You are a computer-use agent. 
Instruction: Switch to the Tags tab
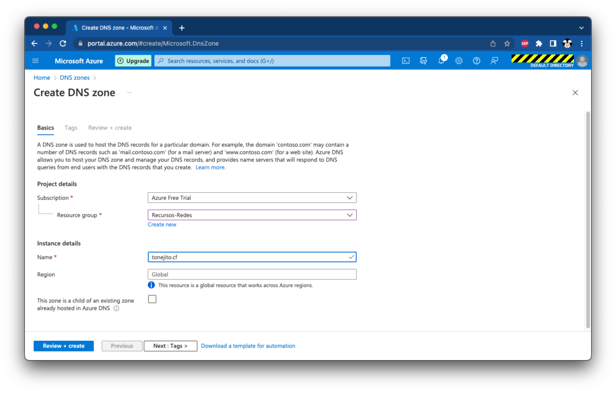(x=71, y=128)
